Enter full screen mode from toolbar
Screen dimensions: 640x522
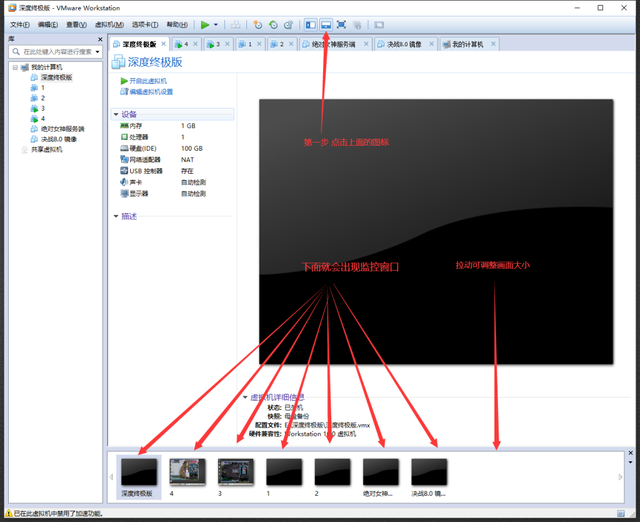(x=341, y=25)
